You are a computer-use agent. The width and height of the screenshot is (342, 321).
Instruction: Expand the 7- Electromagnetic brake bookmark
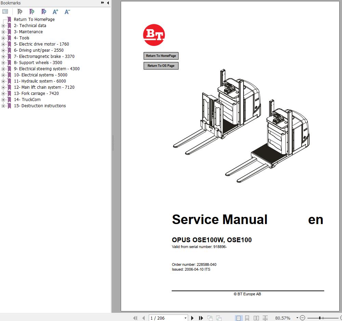point(3,57)
